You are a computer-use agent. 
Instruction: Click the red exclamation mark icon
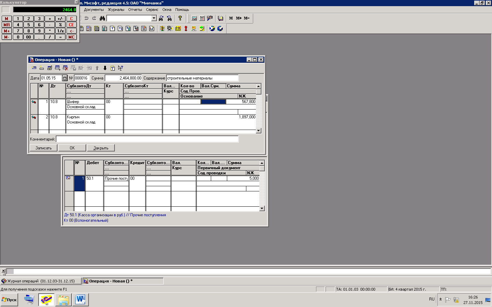(x=186, y=29)
